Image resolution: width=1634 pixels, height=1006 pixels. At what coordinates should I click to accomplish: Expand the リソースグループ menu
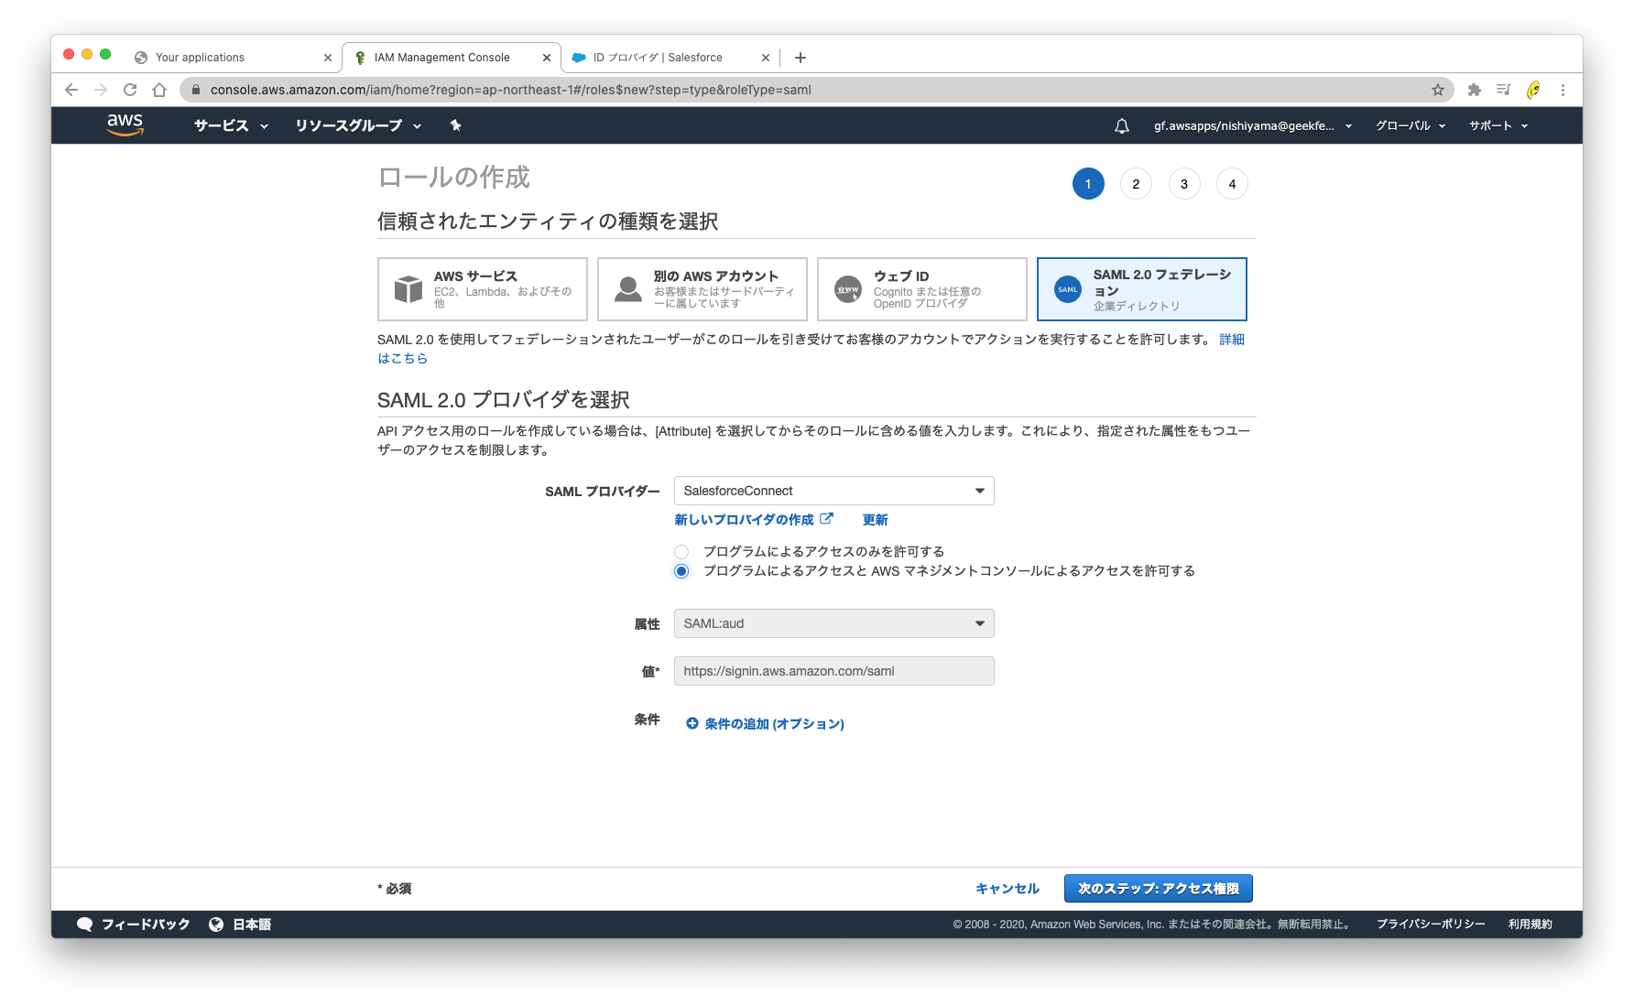point(358,125)
